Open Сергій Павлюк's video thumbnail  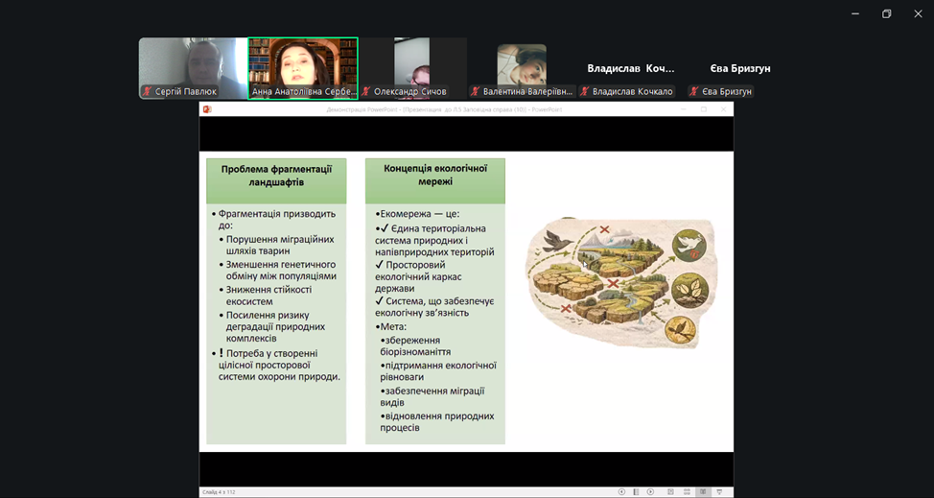click(194, 68)
